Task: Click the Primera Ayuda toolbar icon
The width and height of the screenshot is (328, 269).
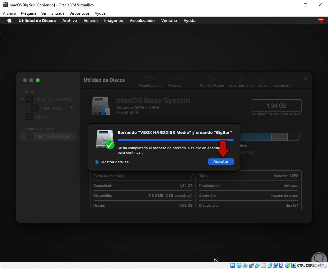Action: (212, 79)
